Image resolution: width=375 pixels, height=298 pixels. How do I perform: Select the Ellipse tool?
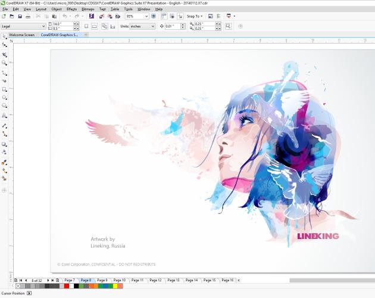[4, 98]
